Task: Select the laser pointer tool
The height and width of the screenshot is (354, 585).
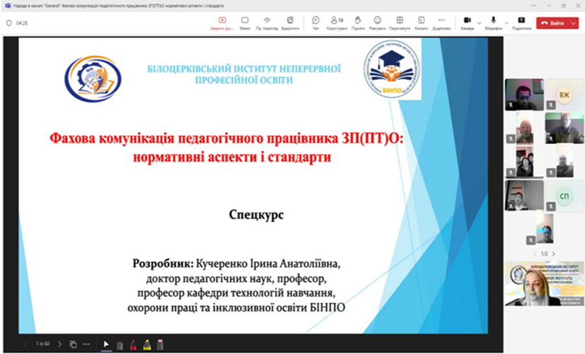Action: (120, 344)
